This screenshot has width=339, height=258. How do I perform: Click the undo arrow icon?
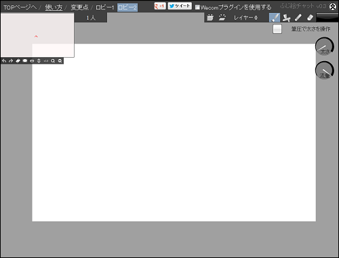4,61
